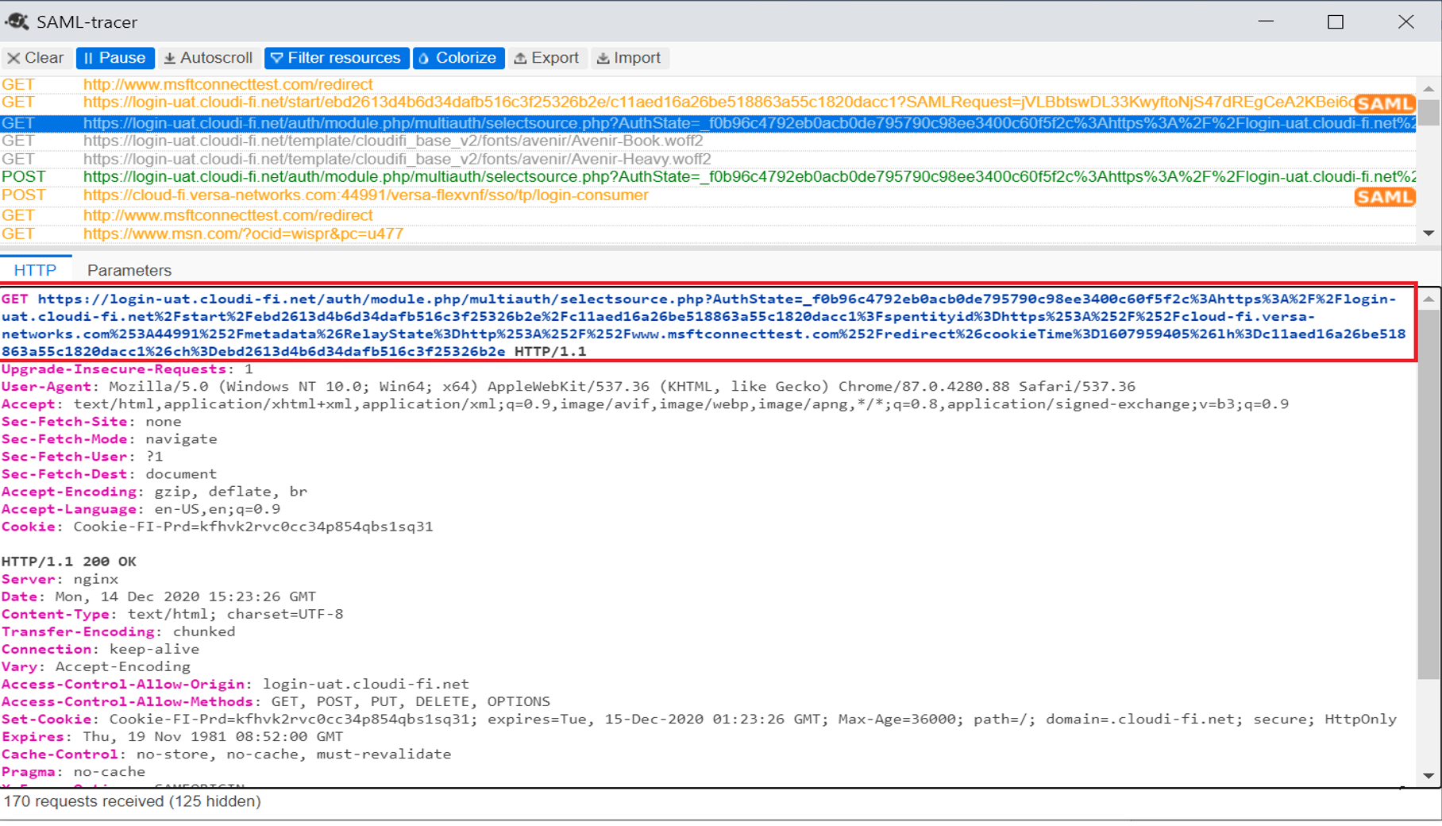Click the Export icon to save the trace
Viewport: 1442px width, 826px height.
point(520,57)
